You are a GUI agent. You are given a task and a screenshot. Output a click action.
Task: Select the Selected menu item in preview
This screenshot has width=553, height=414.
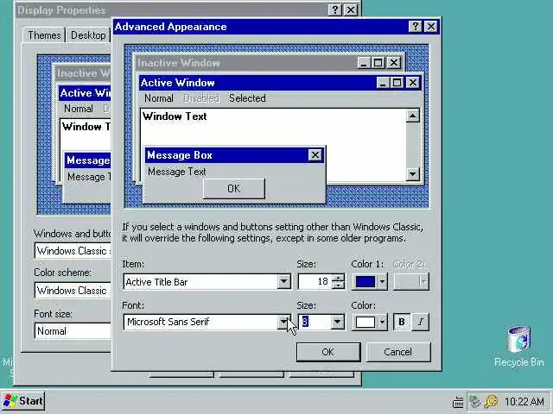(247, 98)
